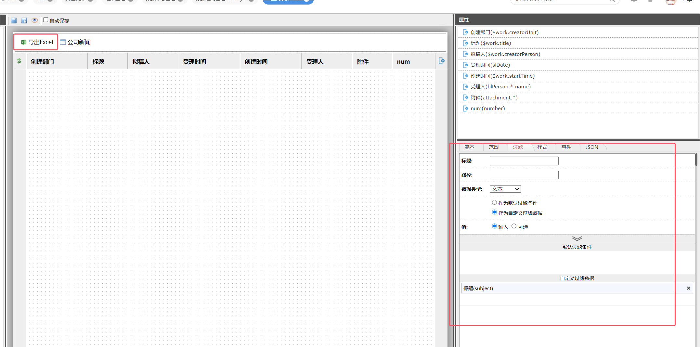Select 创建部门($work.creatorUnit) in properties list
This screenshot has width=700, height=347.
click(504, 32)
